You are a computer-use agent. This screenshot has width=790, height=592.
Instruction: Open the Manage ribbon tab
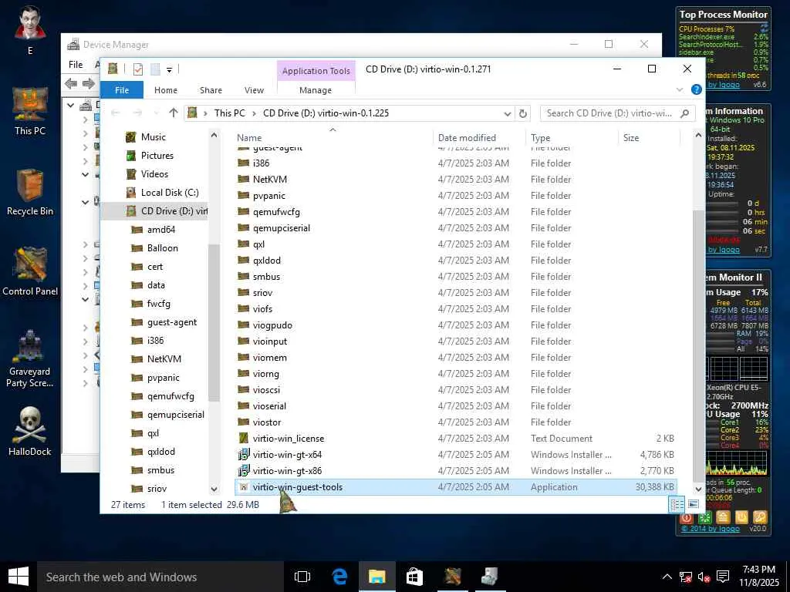tap(316, 90)
